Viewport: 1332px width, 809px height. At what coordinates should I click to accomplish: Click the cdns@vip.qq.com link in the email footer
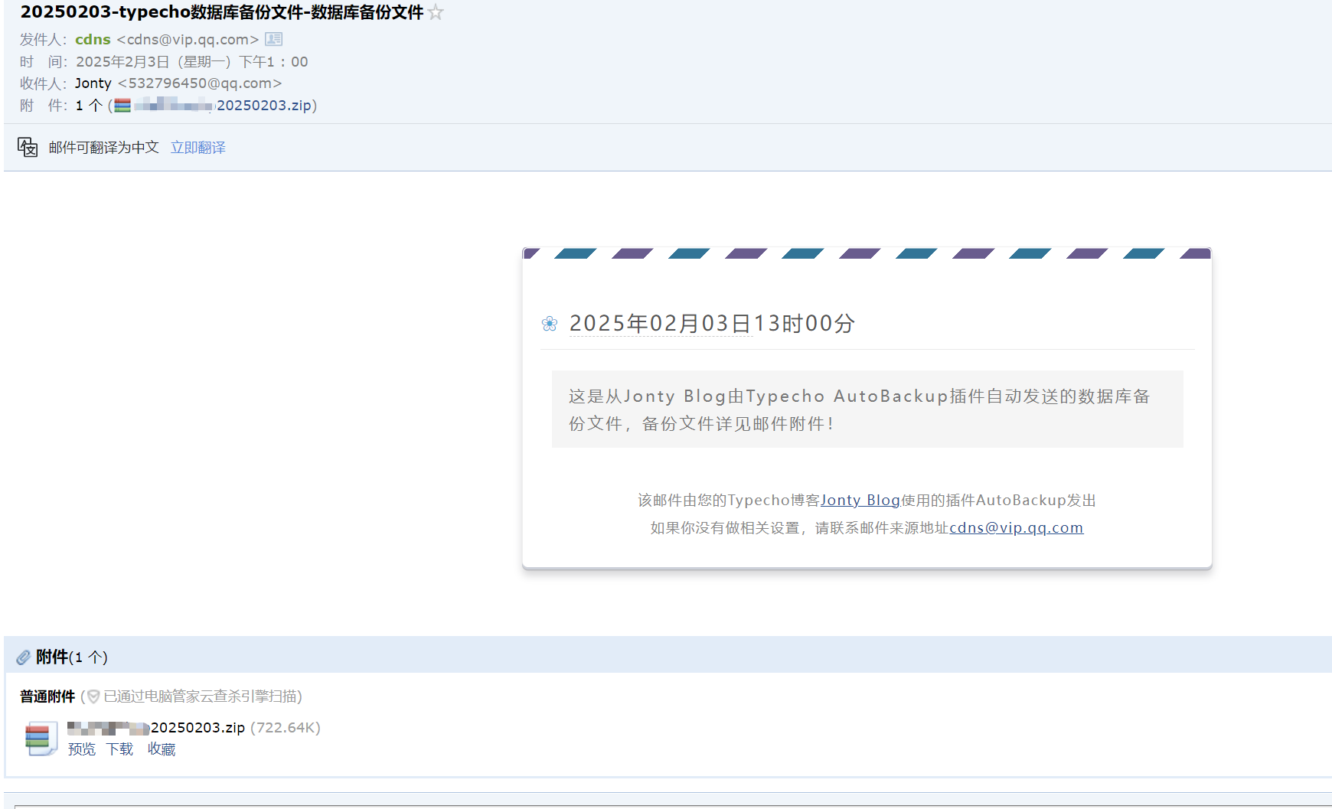point(1017,528)
